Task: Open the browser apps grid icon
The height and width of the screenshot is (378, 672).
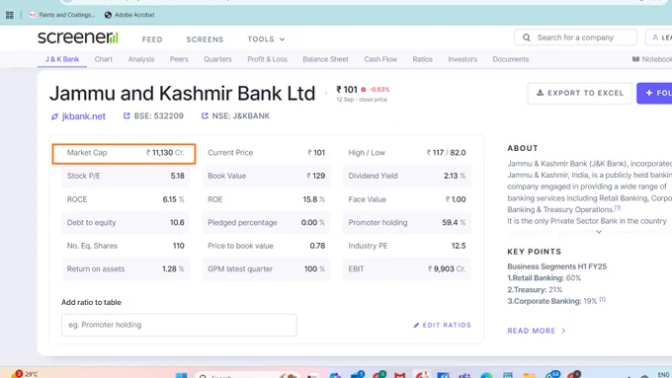Action: (x=10, y=15)
